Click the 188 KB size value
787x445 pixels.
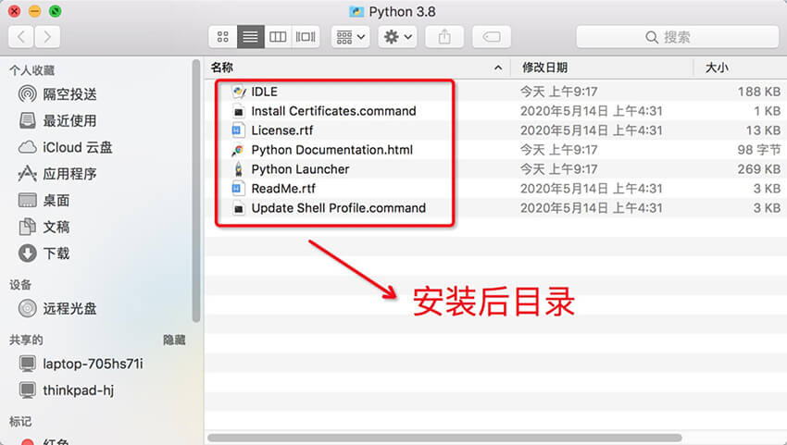[759, 92]
